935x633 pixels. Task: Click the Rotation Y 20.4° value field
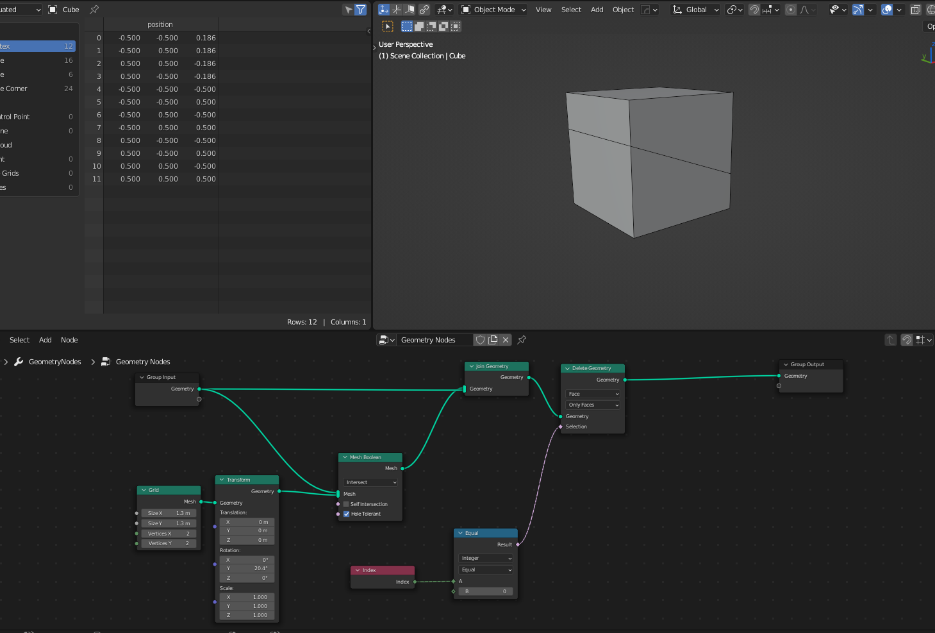pos(247,568)
